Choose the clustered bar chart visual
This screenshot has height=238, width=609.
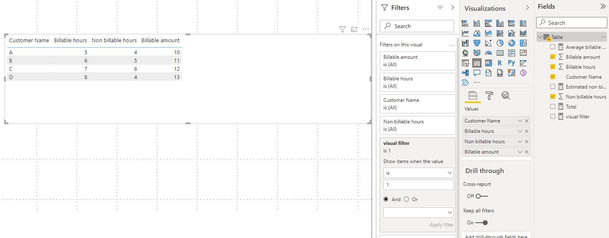tap(489, 23)
